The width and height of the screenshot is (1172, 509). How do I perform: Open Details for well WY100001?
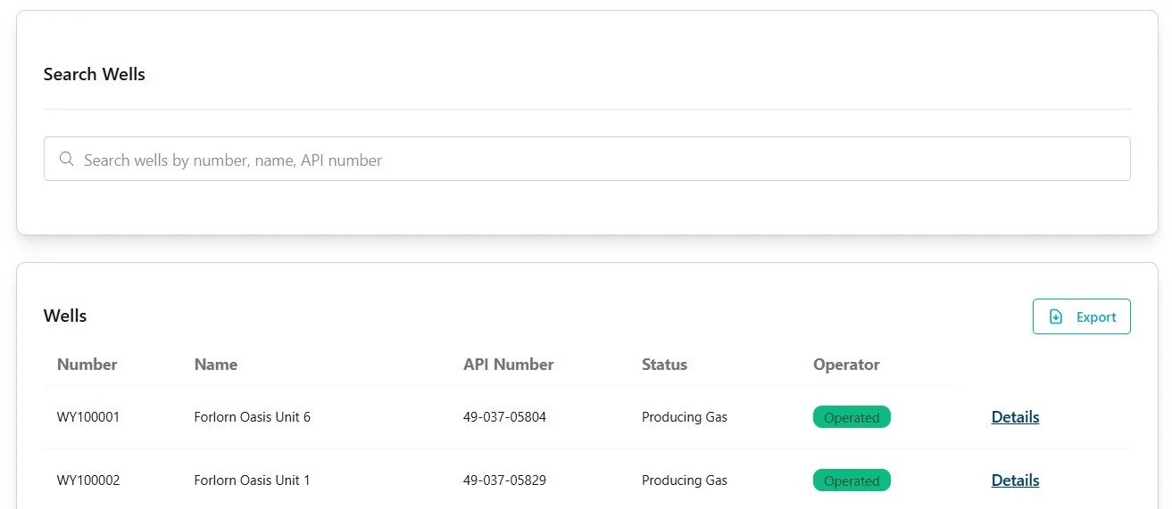tap(1015, 417)
